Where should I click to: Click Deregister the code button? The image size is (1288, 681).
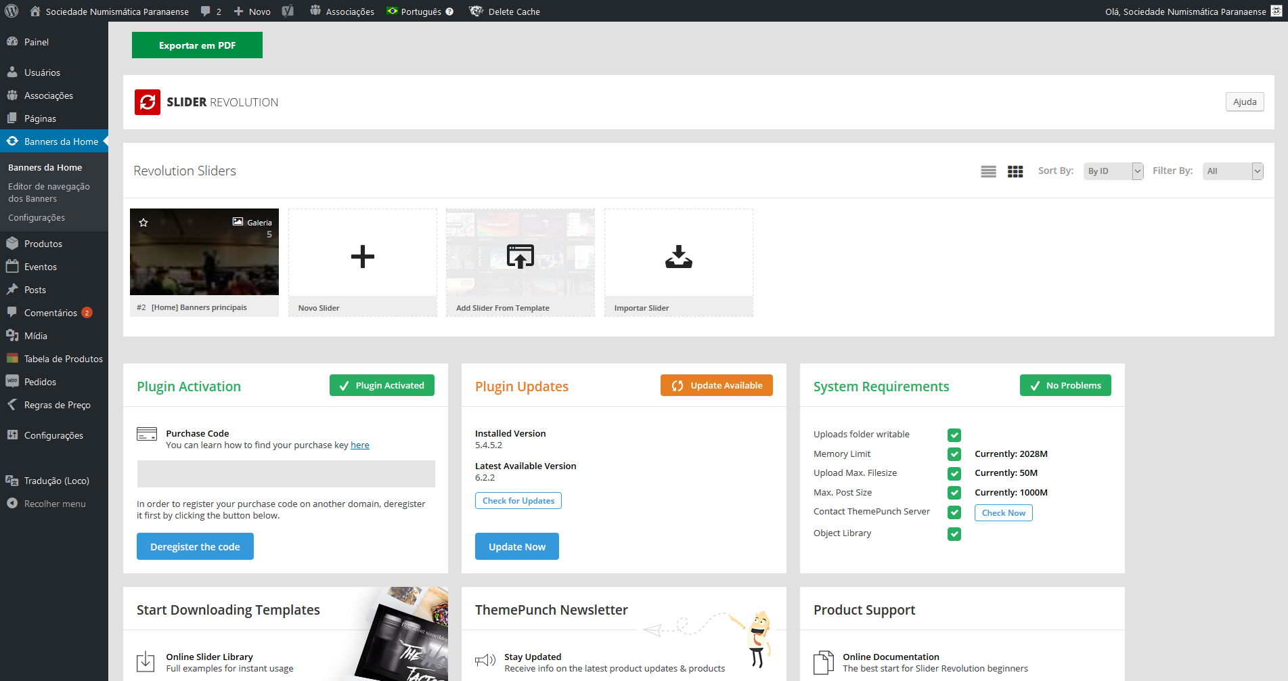pos(195,546)
